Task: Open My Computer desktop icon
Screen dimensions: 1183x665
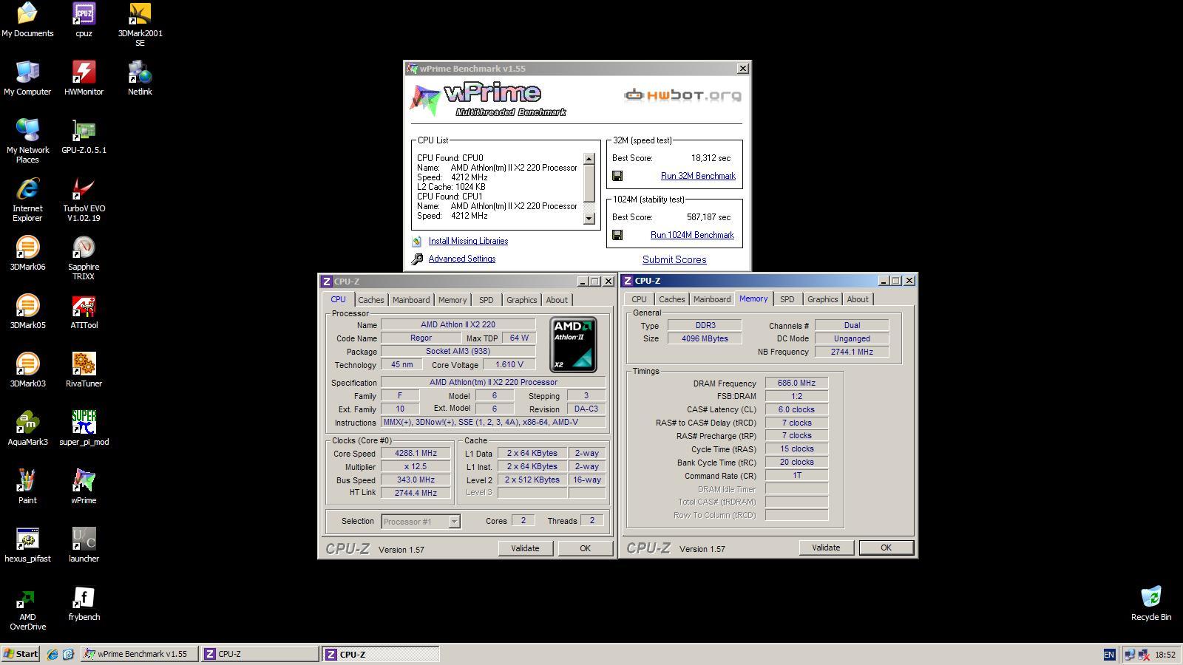Action: click(27, 78)
